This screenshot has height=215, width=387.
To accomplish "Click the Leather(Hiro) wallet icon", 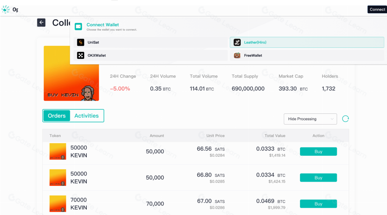I will pyautogui.click(x=237, y=42).
